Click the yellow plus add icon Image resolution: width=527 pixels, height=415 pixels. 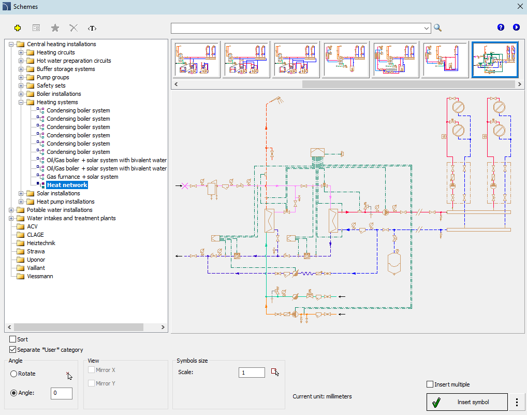(x=18, y=28)
